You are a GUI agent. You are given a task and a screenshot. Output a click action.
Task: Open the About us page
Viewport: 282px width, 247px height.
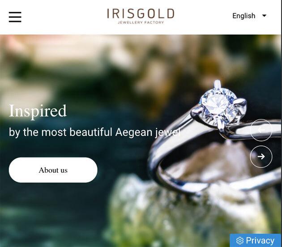point(53,170)
